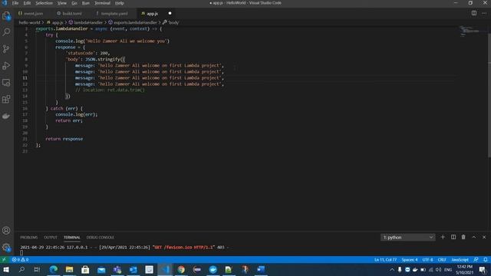Open the Edit menu
491x276 pixels.
(27, 3)
